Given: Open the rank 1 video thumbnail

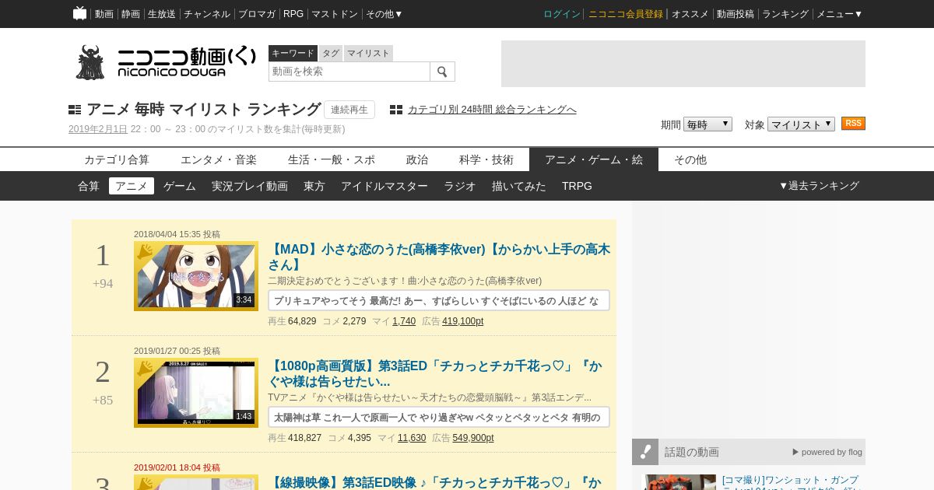Looking at the screenshot, I should tap(196, 276).
